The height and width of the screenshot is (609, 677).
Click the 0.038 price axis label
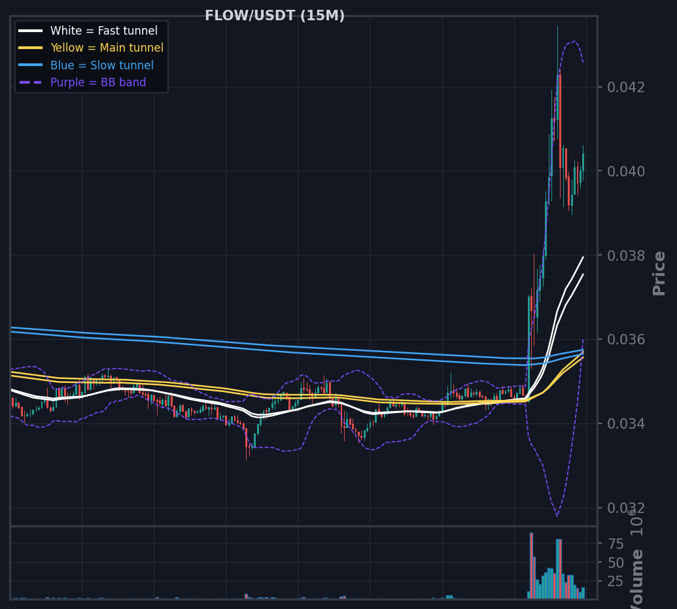[625, 255]
